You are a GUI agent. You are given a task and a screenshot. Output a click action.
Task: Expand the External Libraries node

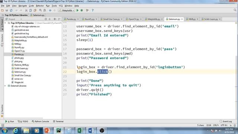coord(5,86)
